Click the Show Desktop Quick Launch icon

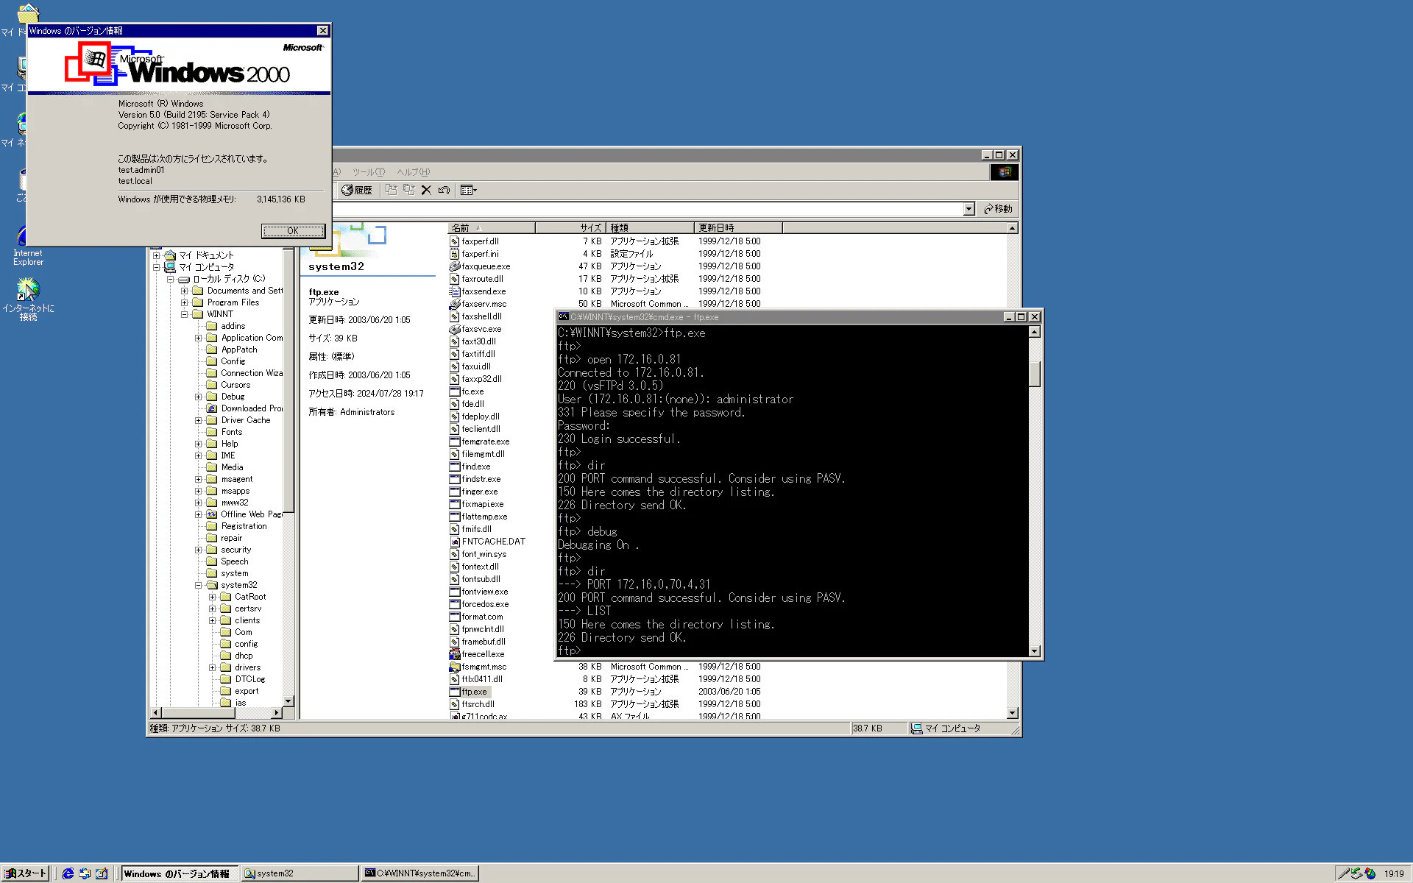click(102, 873)
